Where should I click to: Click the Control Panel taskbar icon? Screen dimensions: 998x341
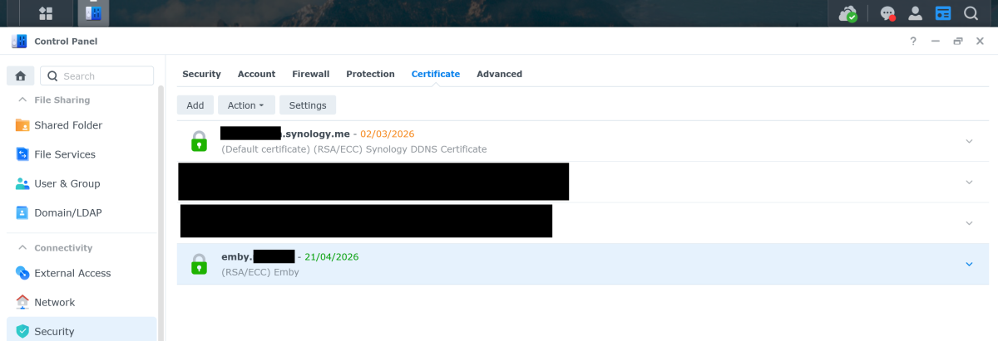(93, 13)
